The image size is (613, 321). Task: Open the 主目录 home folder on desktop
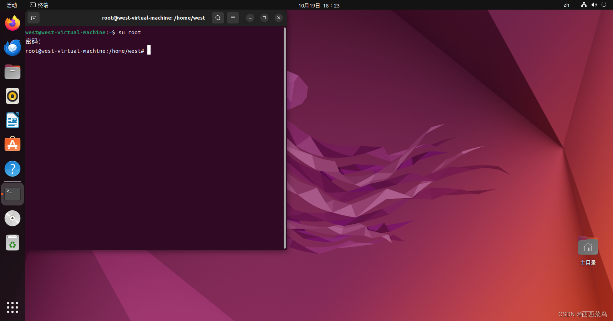pyautogui.click(x=588, y=251)
